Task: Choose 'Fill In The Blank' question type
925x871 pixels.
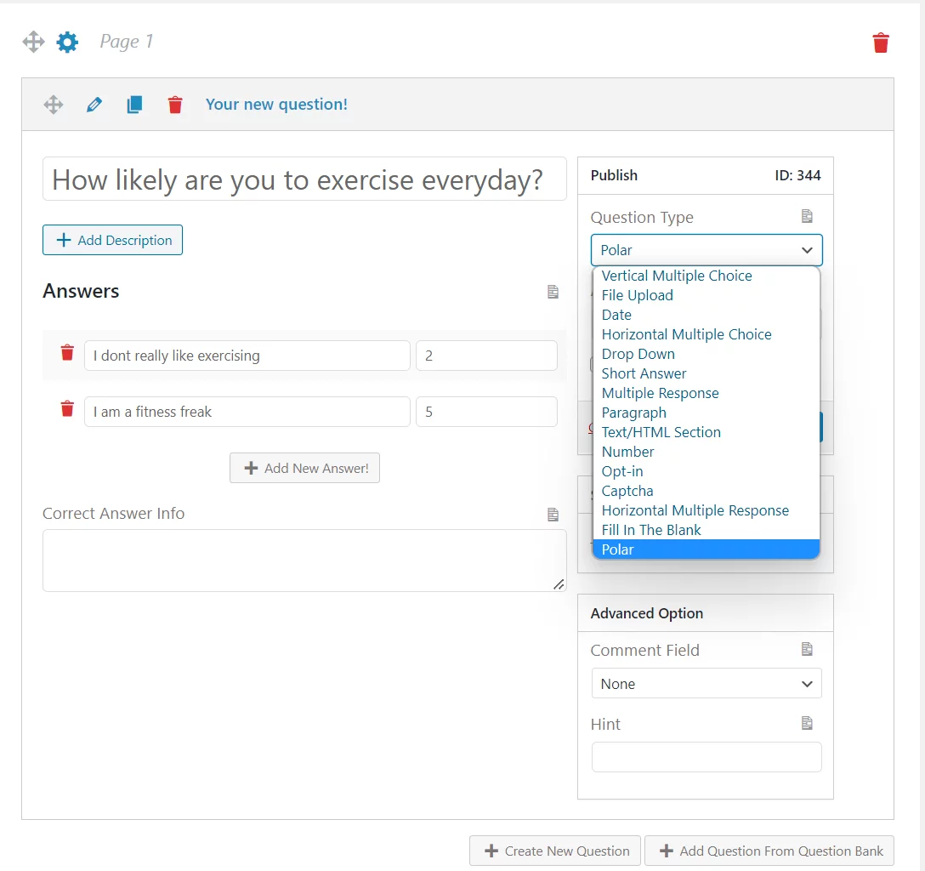Action: (x=651, y=530)
